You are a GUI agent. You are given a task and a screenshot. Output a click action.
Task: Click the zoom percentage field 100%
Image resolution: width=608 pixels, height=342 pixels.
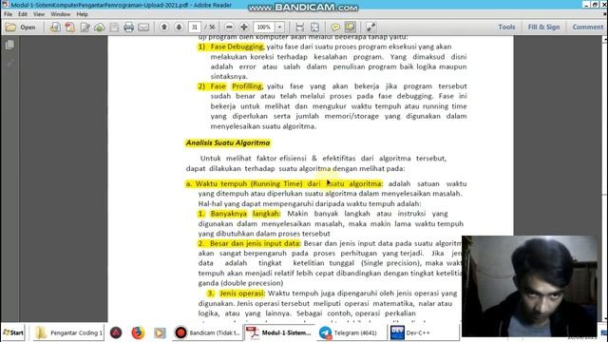264,28
